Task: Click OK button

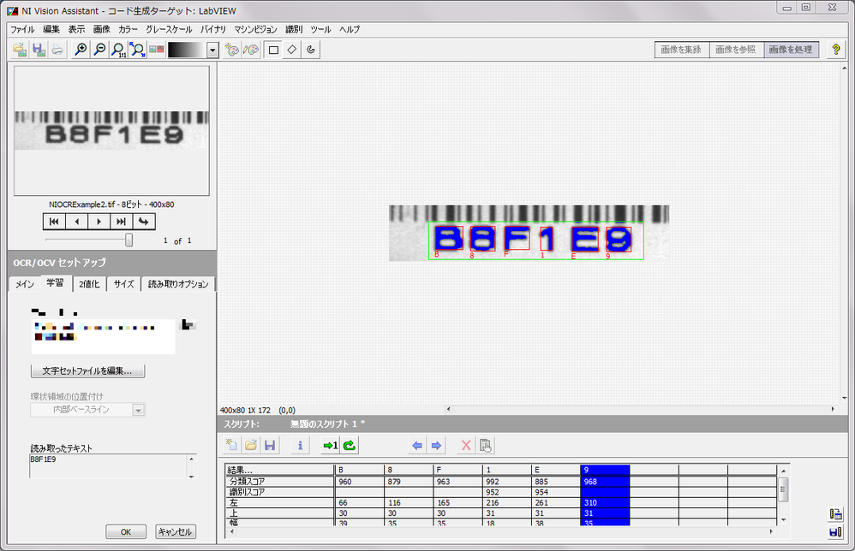Action: coord(126,532)
